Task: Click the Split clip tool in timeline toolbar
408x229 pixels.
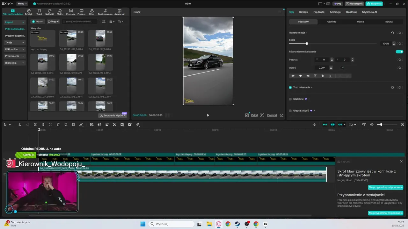Action: coord(35,125)
